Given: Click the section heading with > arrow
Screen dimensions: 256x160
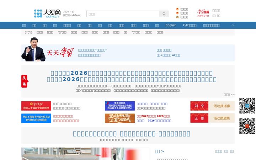Looking at the screenshot, I should point(159,151).
